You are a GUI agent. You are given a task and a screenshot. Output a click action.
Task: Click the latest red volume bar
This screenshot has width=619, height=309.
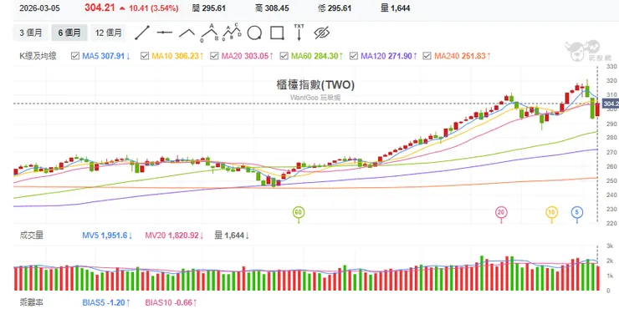pos(597,278)
